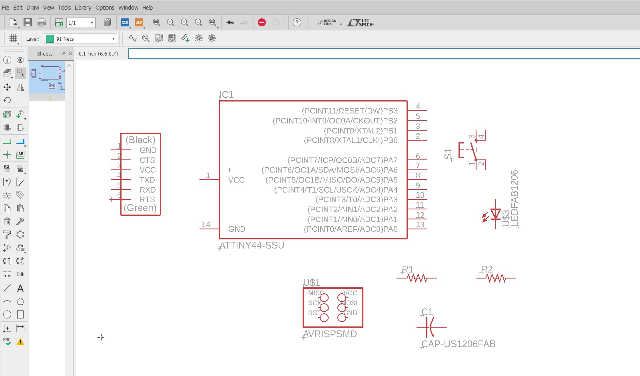Toggle the Show eye tool
The image size is (640, 376).
point(20,60)
